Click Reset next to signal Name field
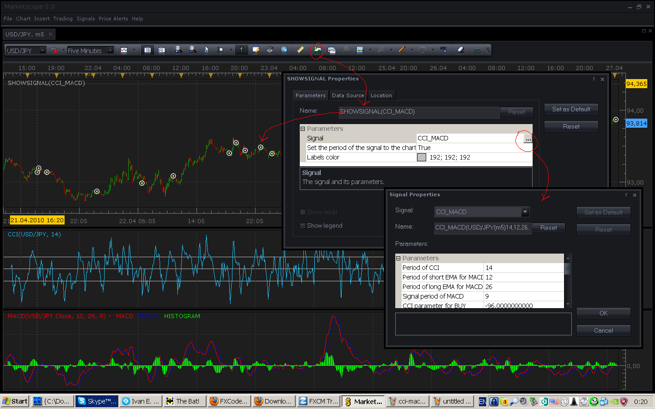The image size is (655, 409). pyautogui.click(x=549, y=228)
